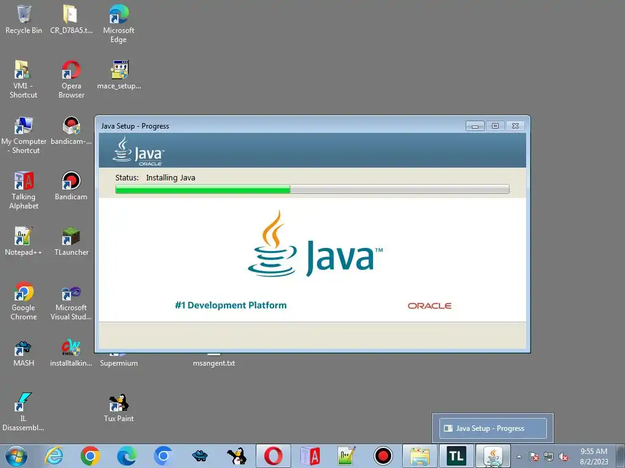625x468 pixels.
Task: Open the Recycle Bin desktop icon
Action: pos(24,19)
